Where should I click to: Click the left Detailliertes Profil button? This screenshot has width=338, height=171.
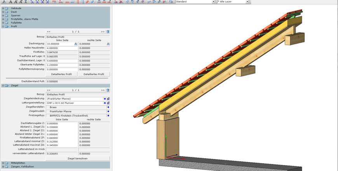61,74
